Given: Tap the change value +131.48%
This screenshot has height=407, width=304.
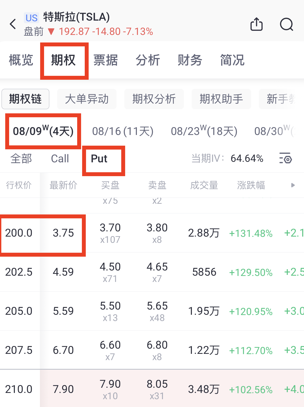Looking at the screenshot, I should [251, 233].
